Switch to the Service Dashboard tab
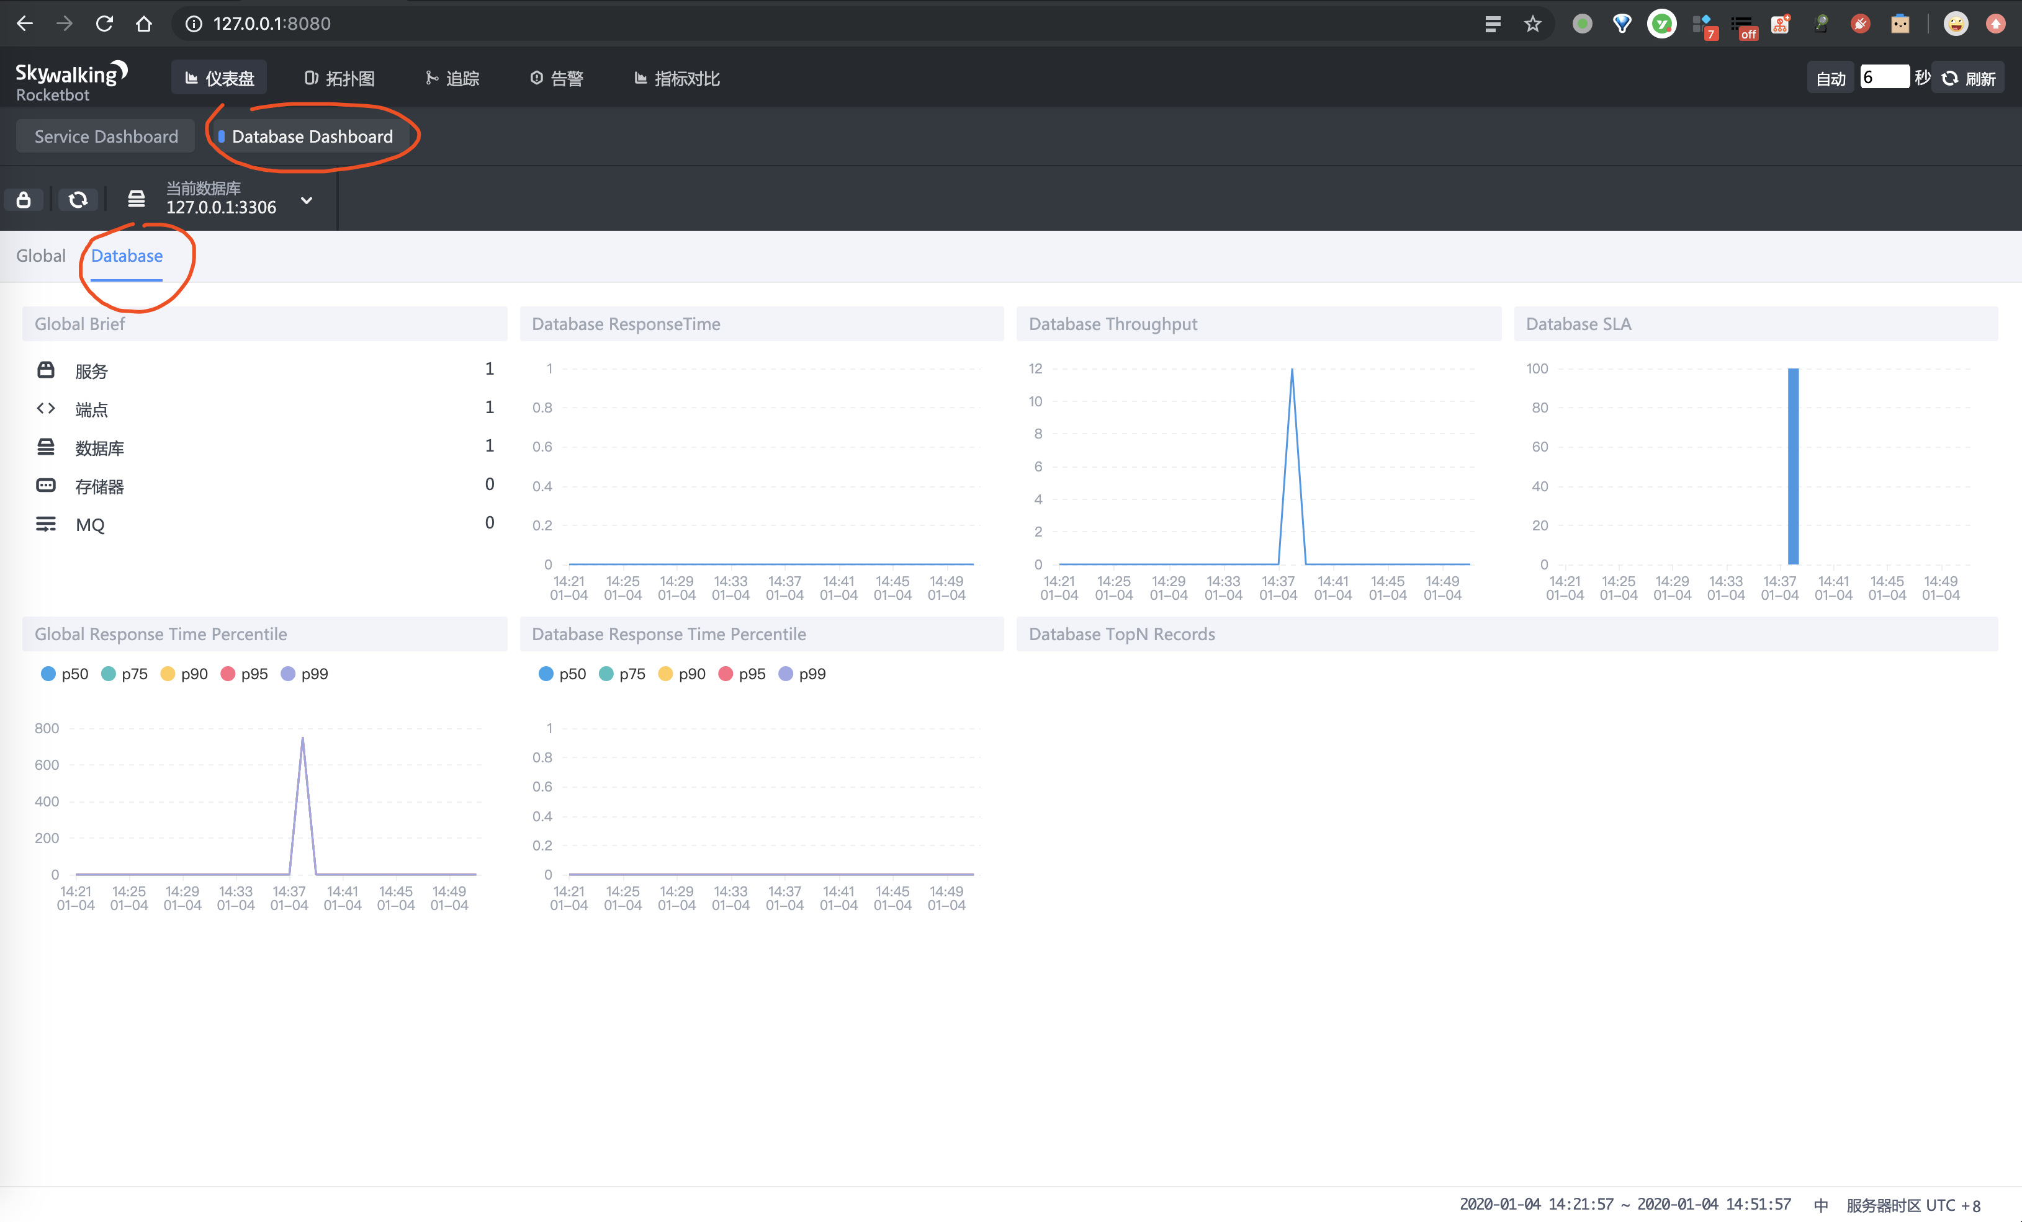The image size is (2022, 1222). [106, 136]
